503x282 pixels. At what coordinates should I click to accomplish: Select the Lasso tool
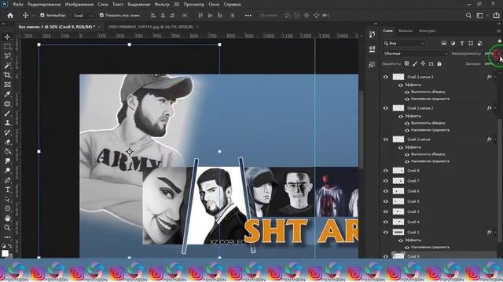click(x=7, y=56)
